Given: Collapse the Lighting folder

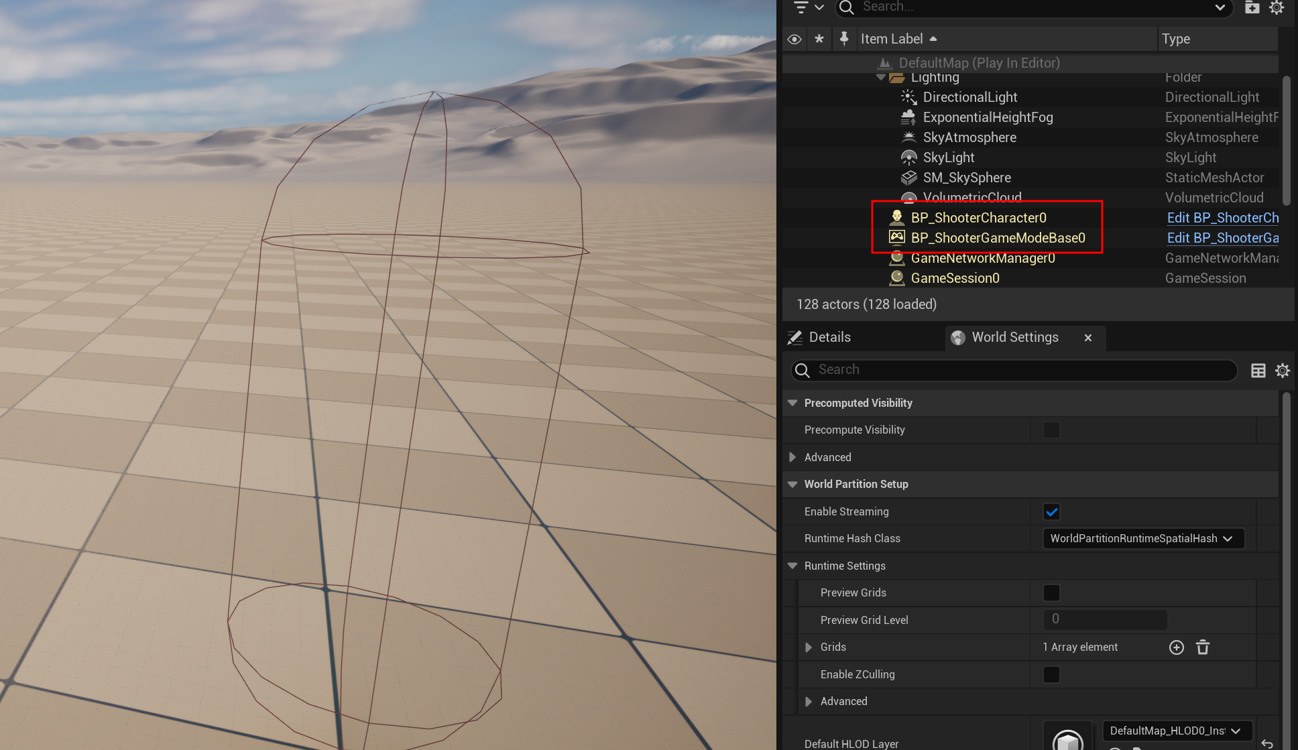Looking at the screenshot, I should click(x=880, y=78).
